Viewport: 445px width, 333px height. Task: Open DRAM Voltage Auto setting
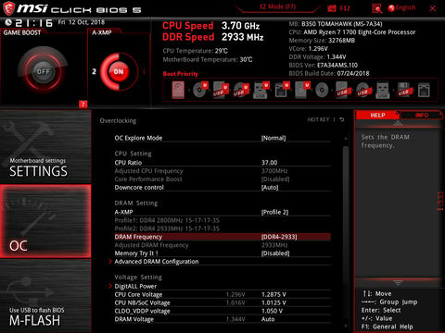click(x=222, y=319)
